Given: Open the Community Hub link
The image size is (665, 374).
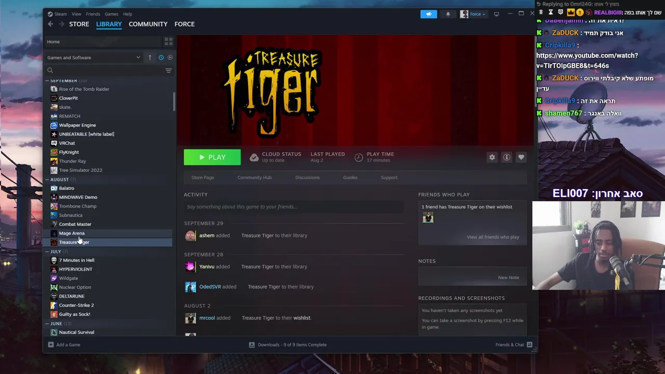Looking at the screenshot, I should [255, 178].
